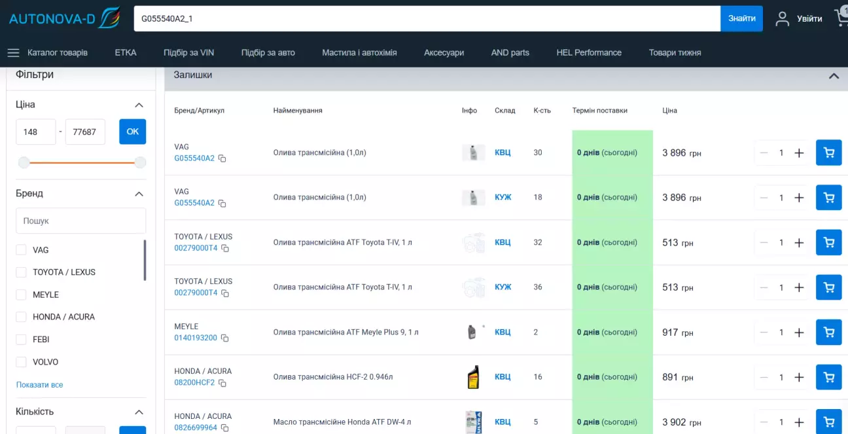
Task: Copy Meyle article number 0140193200
Action: (x=224, y=338)
